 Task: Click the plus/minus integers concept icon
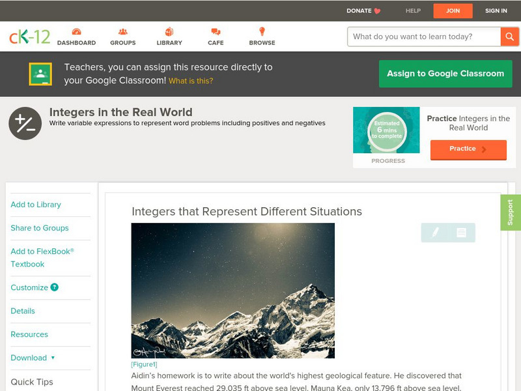[25, 123]
